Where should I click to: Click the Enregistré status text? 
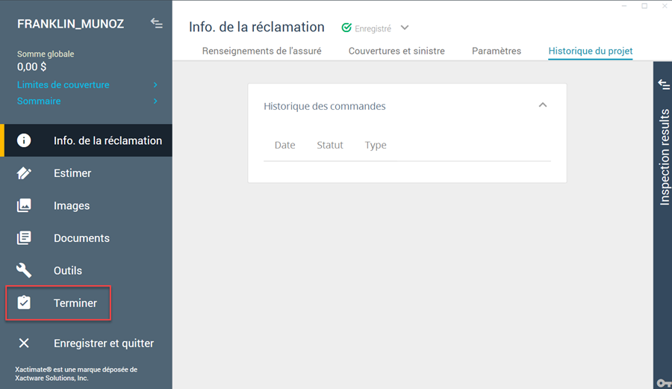[373, 28]
